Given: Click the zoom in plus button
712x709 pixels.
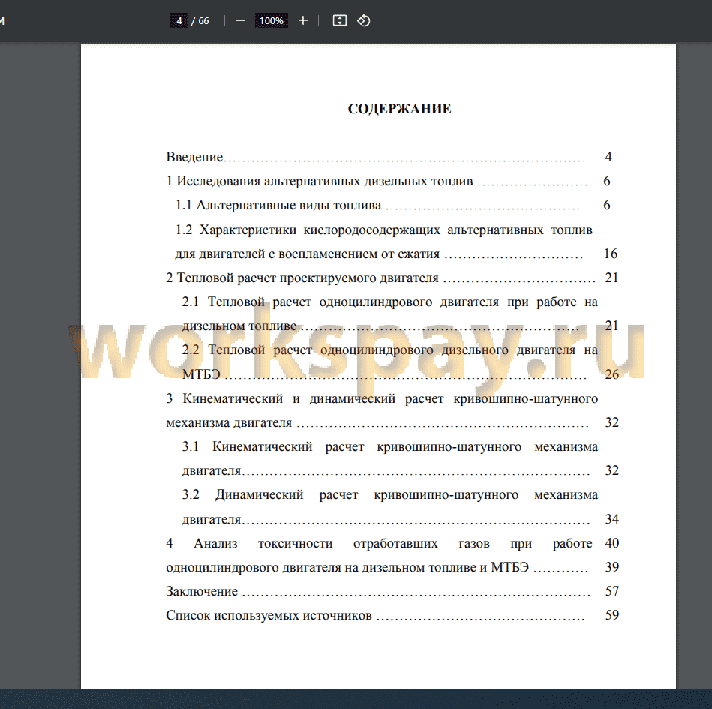Looking at the screenshot, I should pyautogui.click(x=303, y=20).
